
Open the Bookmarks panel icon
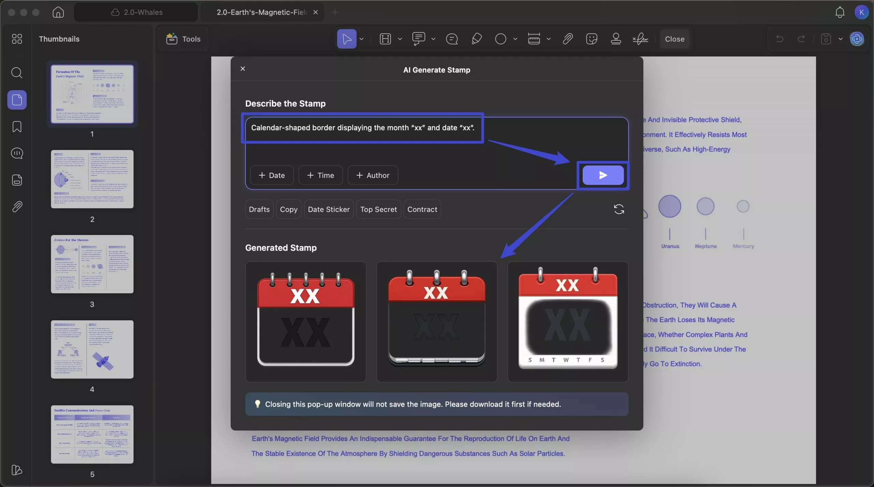click(17, 127)
